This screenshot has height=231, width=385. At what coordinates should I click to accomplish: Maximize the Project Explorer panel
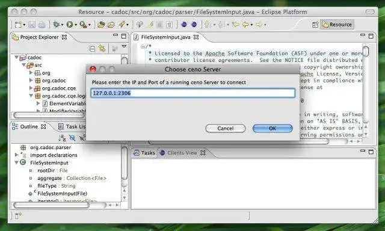point(124,36)
